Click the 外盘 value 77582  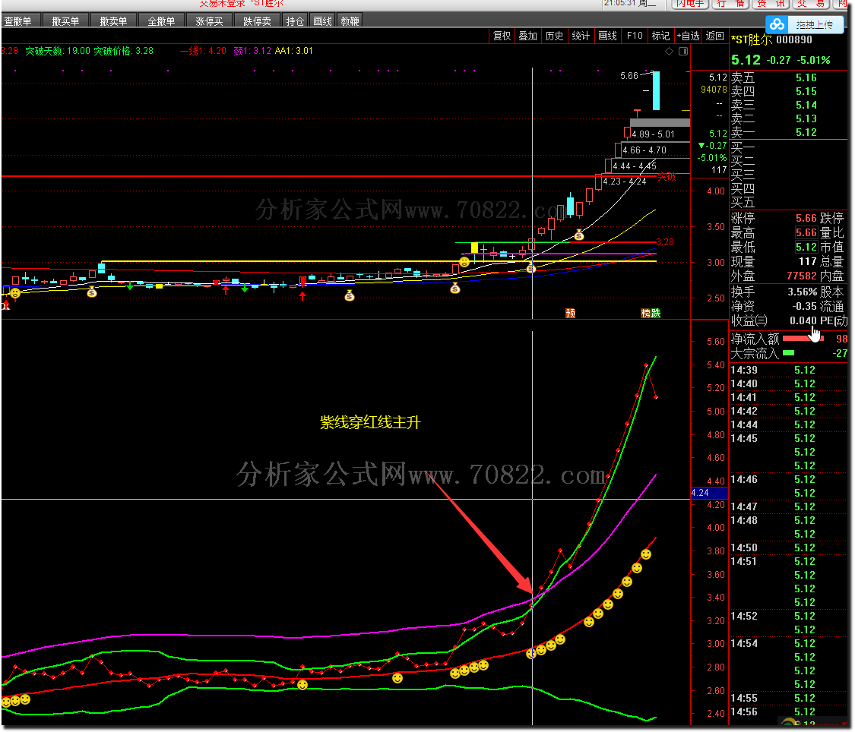click(x=802, y=276)
